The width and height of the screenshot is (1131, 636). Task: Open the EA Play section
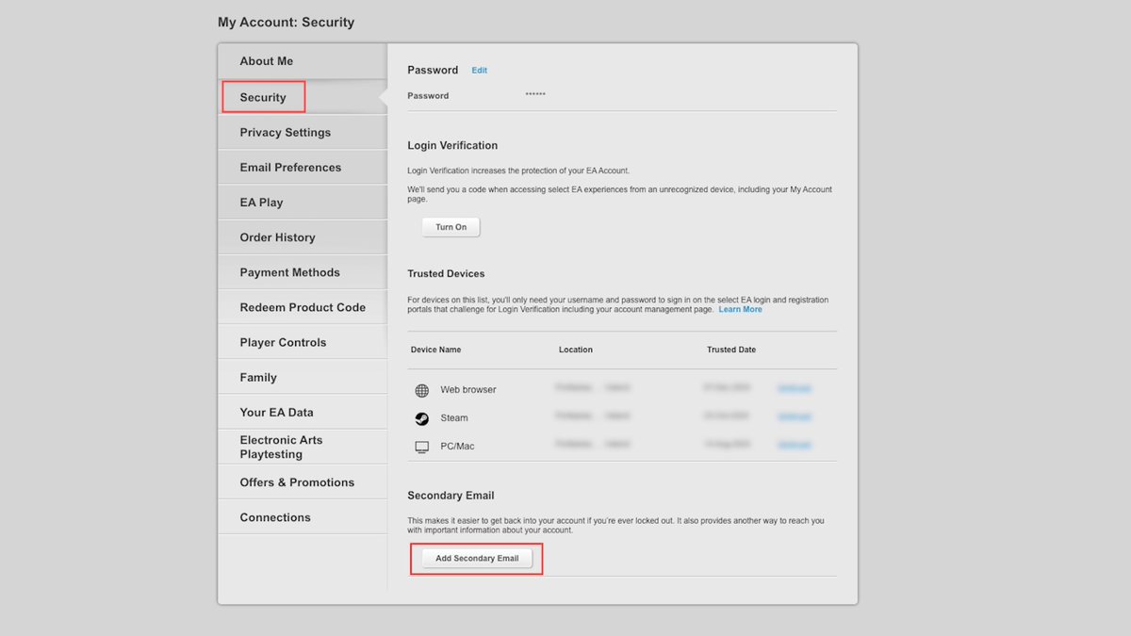(303, 202)
